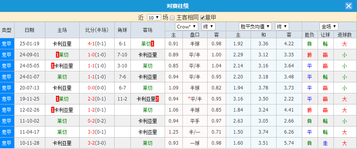Click handicap 一球 in 10-11-28 row
Viewport: 357px width, 149px height.
(195, 143)
